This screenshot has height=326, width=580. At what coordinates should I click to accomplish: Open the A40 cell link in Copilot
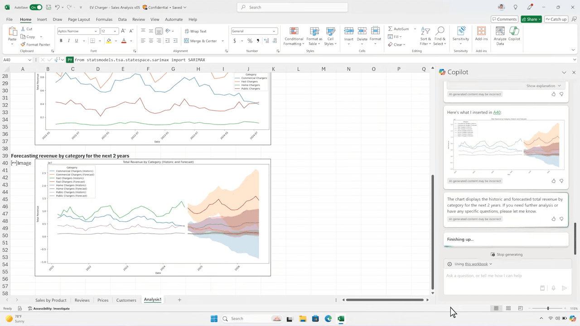(x=497, y=112)
